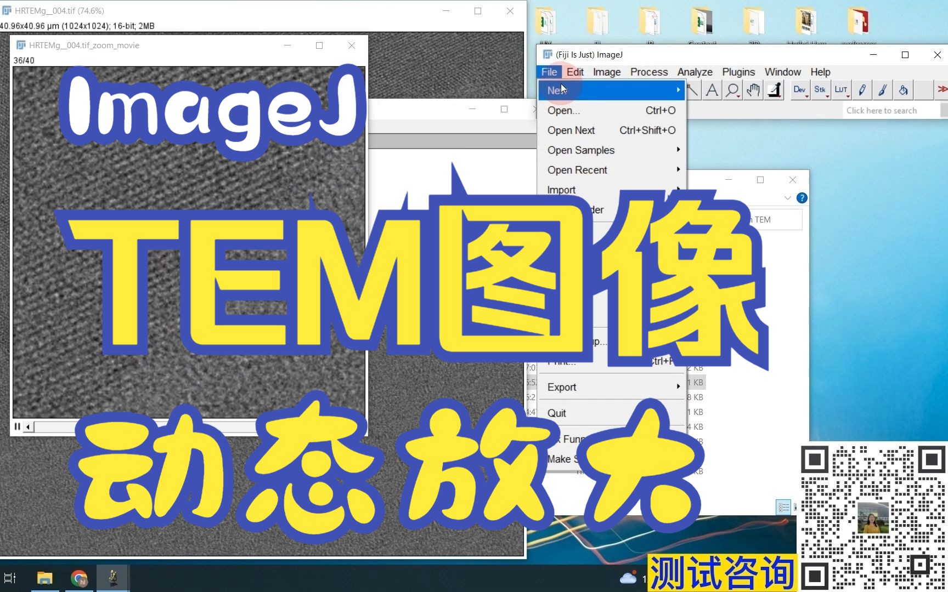Pause the zoom movie playback
Viewport: 948px width, 592px height.
coord(16,426)
